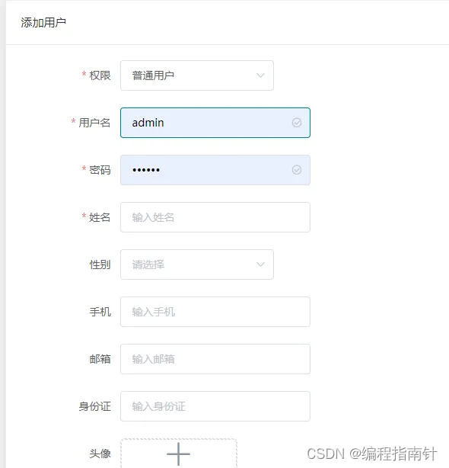Click the 权限 field label

100,75
